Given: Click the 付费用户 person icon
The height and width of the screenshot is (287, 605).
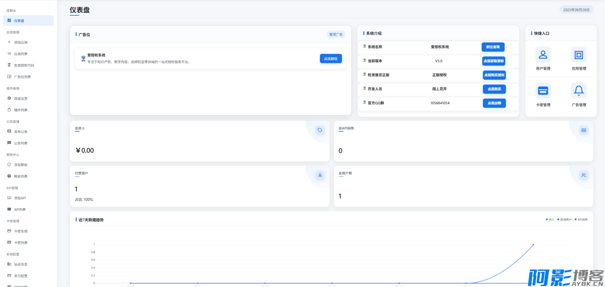Looking at the screenshot, I should click(320, 175).
